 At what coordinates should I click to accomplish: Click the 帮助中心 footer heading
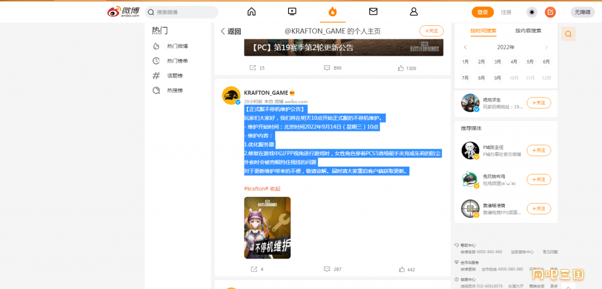468,246
